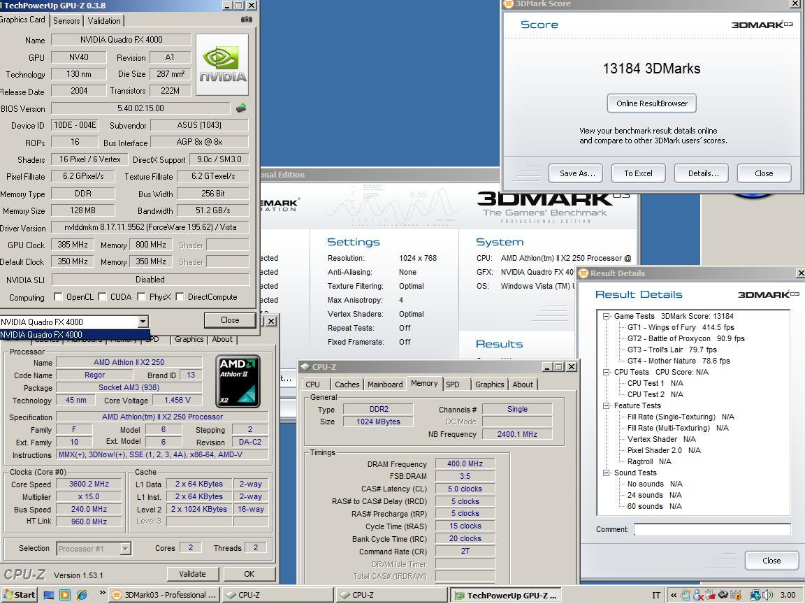Click the Validate button in CPU-Z

click(x=193, y=574)
